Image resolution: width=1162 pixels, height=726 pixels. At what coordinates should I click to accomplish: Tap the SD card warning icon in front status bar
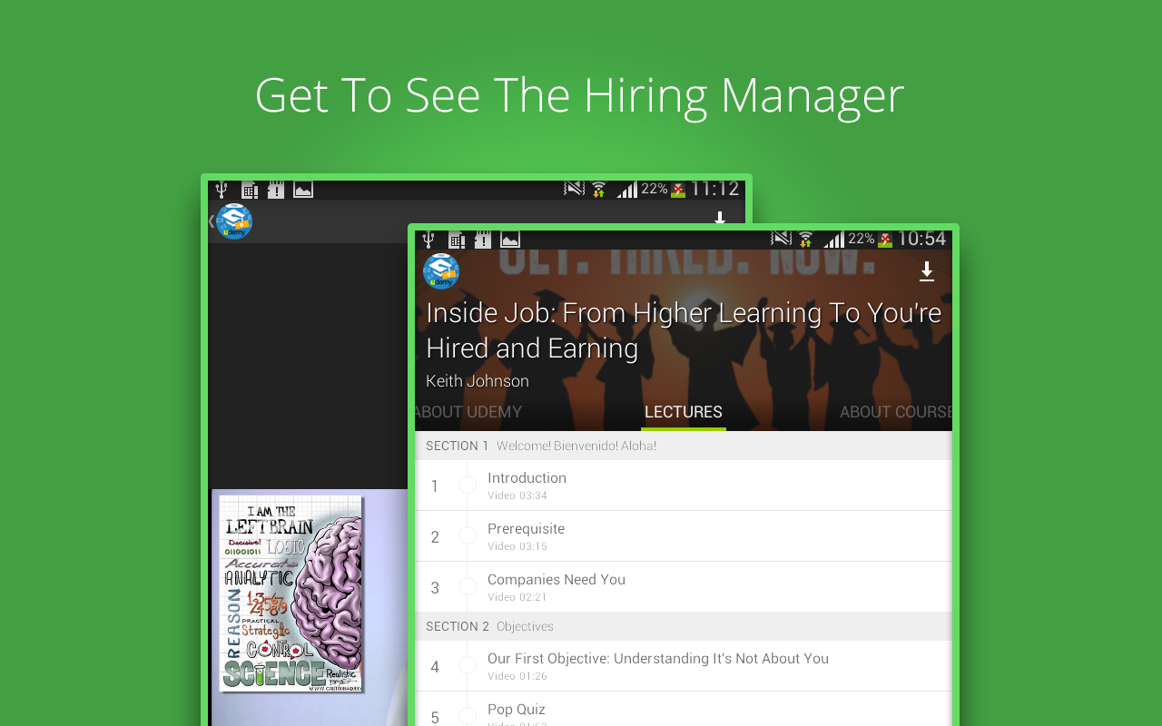(483, 240)
